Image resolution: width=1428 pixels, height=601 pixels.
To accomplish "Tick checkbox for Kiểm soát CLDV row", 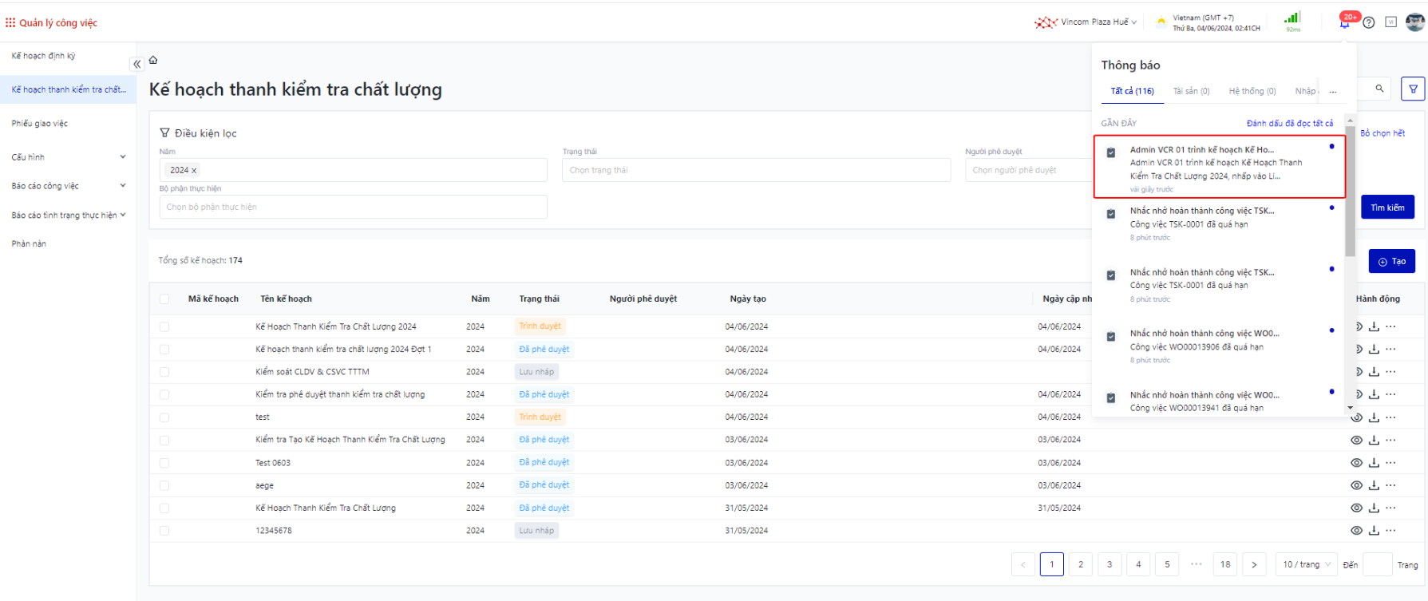I will click(x=164, y=372).
